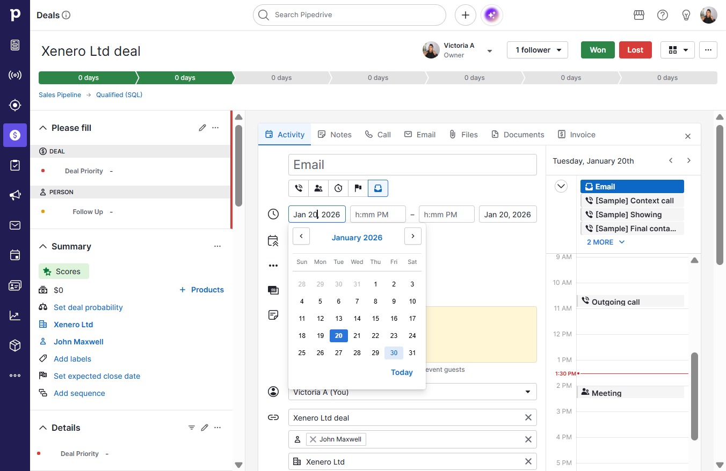Expand the 2 MORE all-day events
Viewport: 726px width, 471px height.
606,242
